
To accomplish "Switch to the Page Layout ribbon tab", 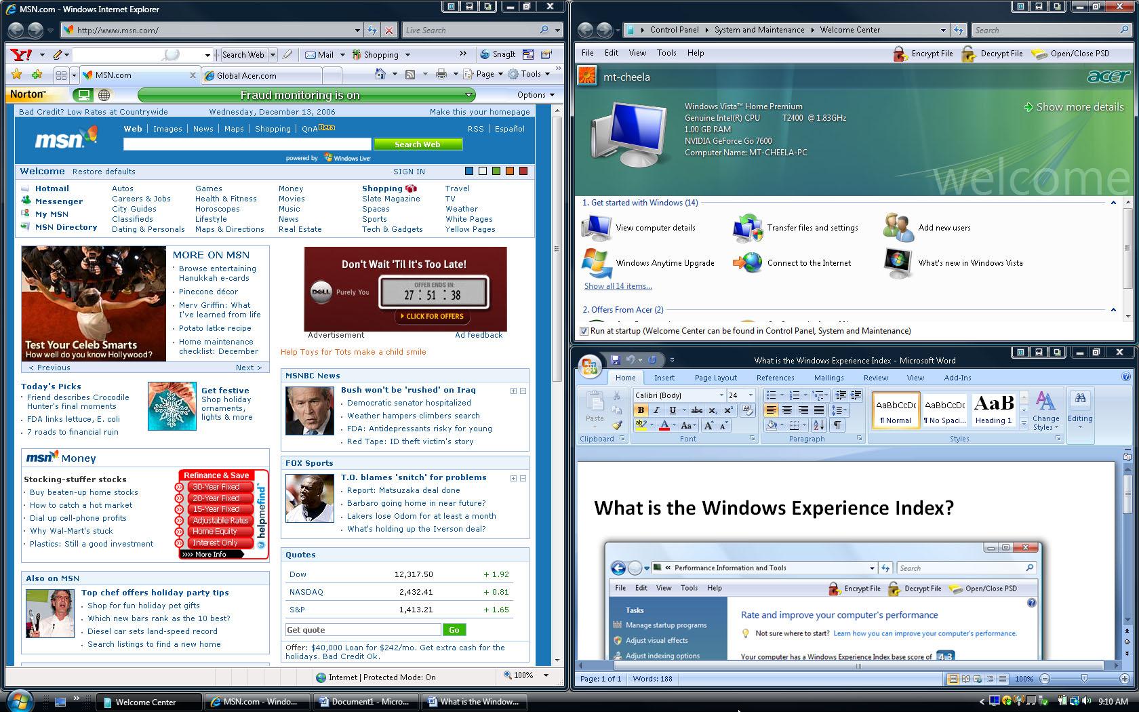I will 715,378.
